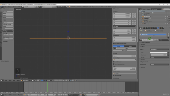Open the No Sync playback dropdown

click(x=73, y=95)
